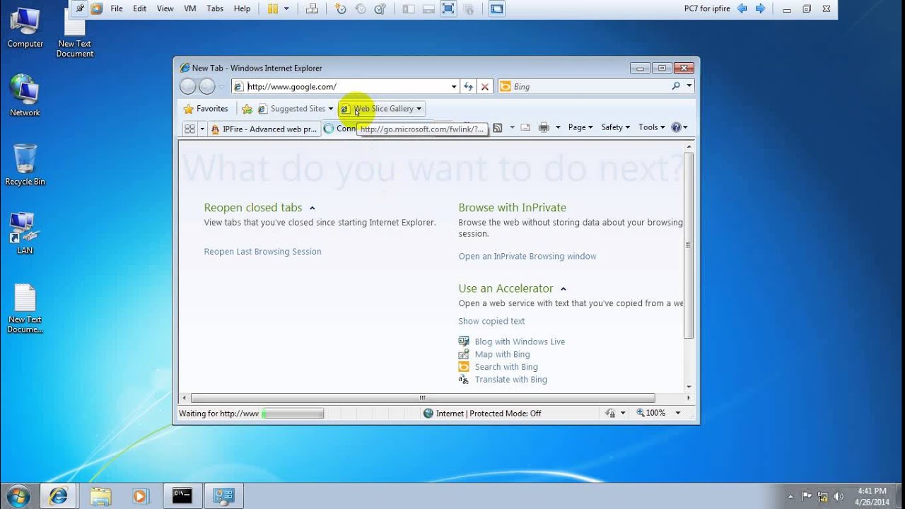
Task: Click the IE Back navigation button
Action: [188, 86]
